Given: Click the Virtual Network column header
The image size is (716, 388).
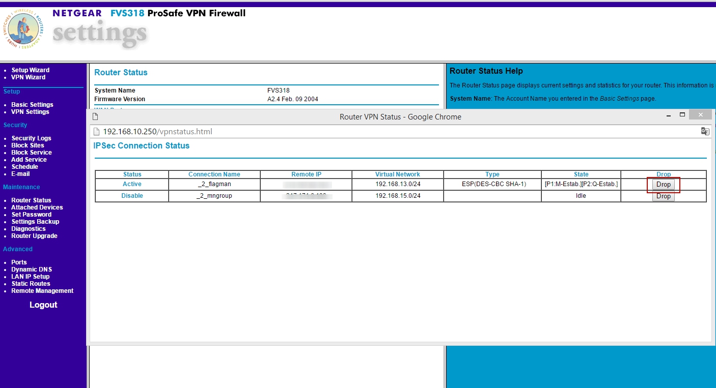Looking at the screenshot, I should pyautogui.click(x=398, y=174).
